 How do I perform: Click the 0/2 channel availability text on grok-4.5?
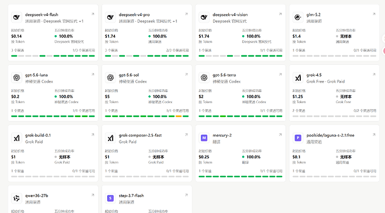[365, 110]
